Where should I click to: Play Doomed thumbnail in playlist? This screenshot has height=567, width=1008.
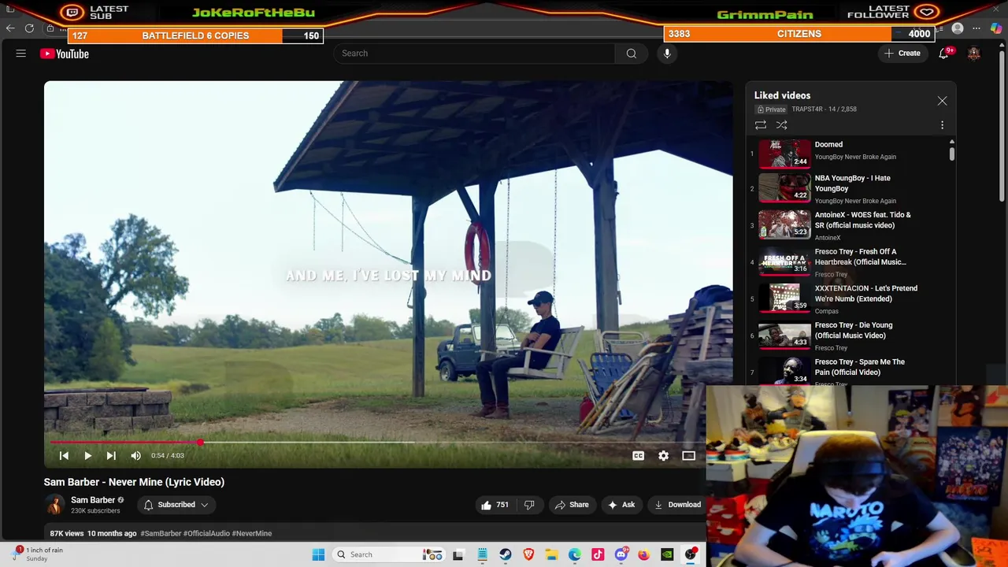(x=784, y=154)
